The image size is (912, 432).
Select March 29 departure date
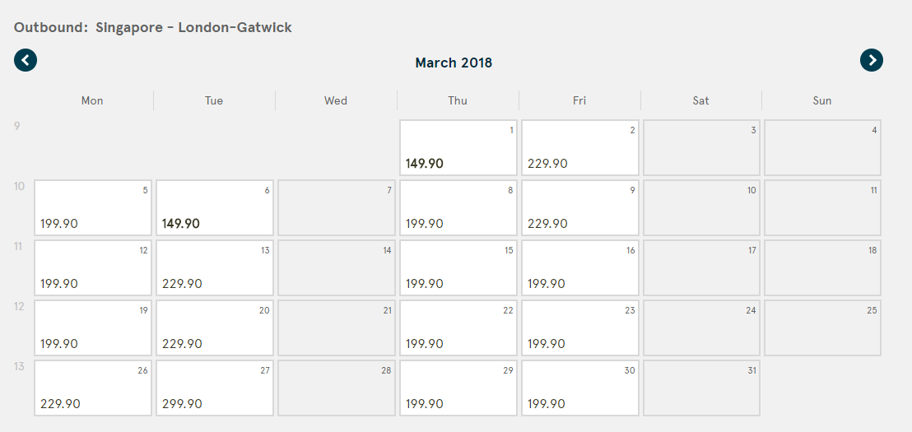(x=458, y=388)
